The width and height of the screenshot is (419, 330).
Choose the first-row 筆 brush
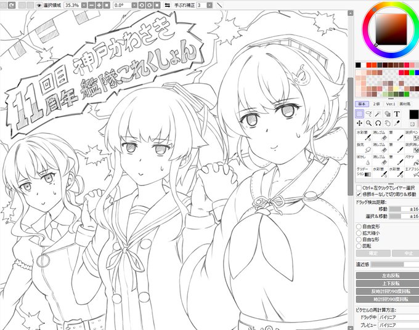pos(396,135)
